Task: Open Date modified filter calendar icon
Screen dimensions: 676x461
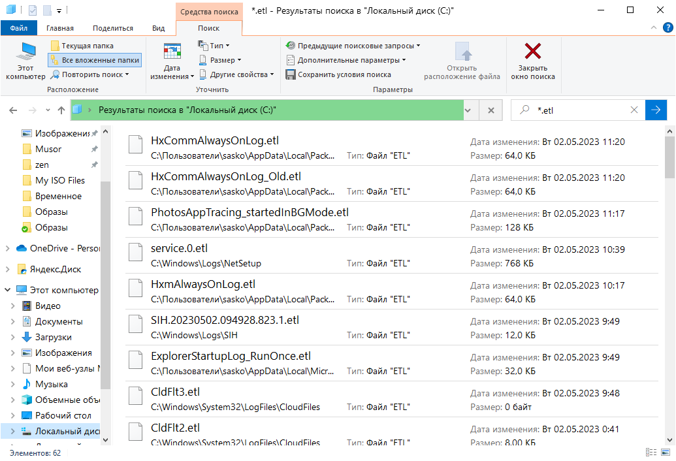Action: point(172,52)
